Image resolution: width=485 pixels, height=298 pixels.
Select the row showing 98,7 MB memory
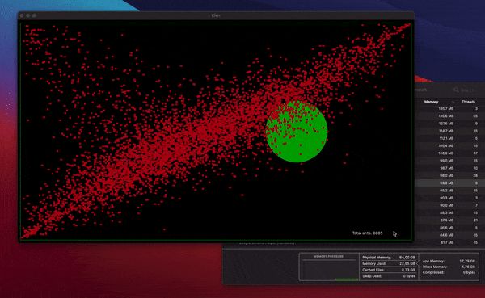(x=449, y=168)
